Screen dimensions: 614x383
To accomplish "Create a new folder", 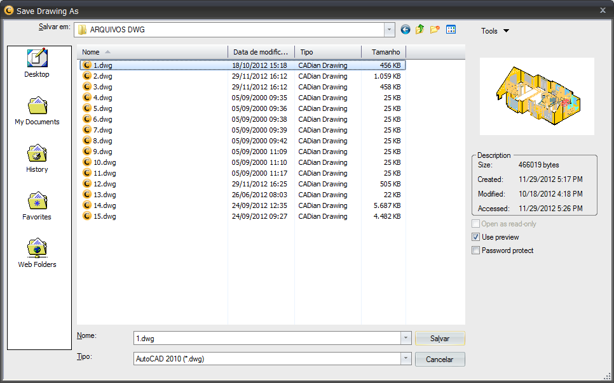I will coord(435,30).
